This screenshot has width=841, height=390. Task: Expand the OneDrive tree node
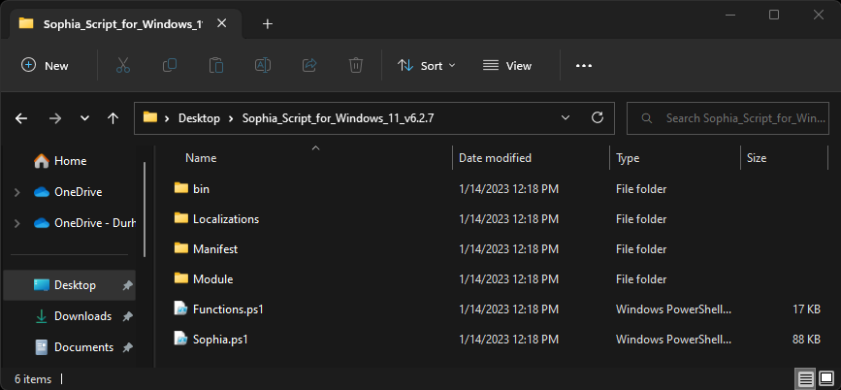click(17, 192)
